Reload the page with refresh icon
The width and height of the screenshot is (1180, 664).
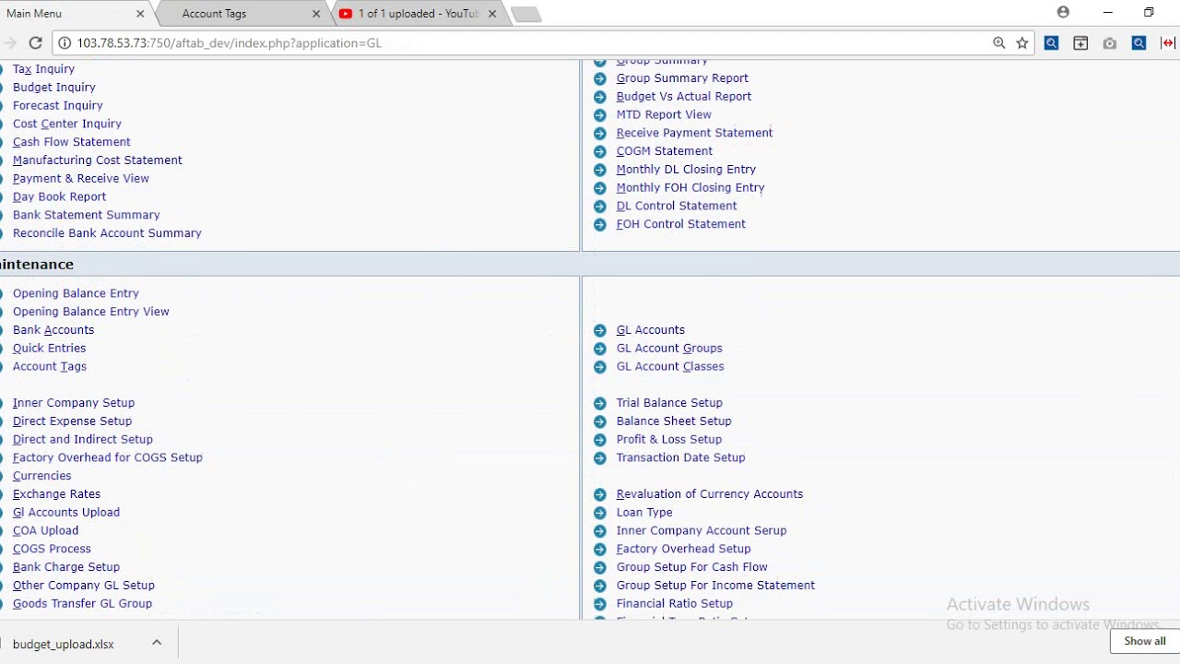coord(35,42)
